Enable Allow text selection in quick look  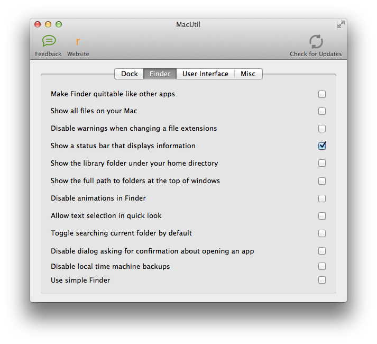click(x=322, y=216)
